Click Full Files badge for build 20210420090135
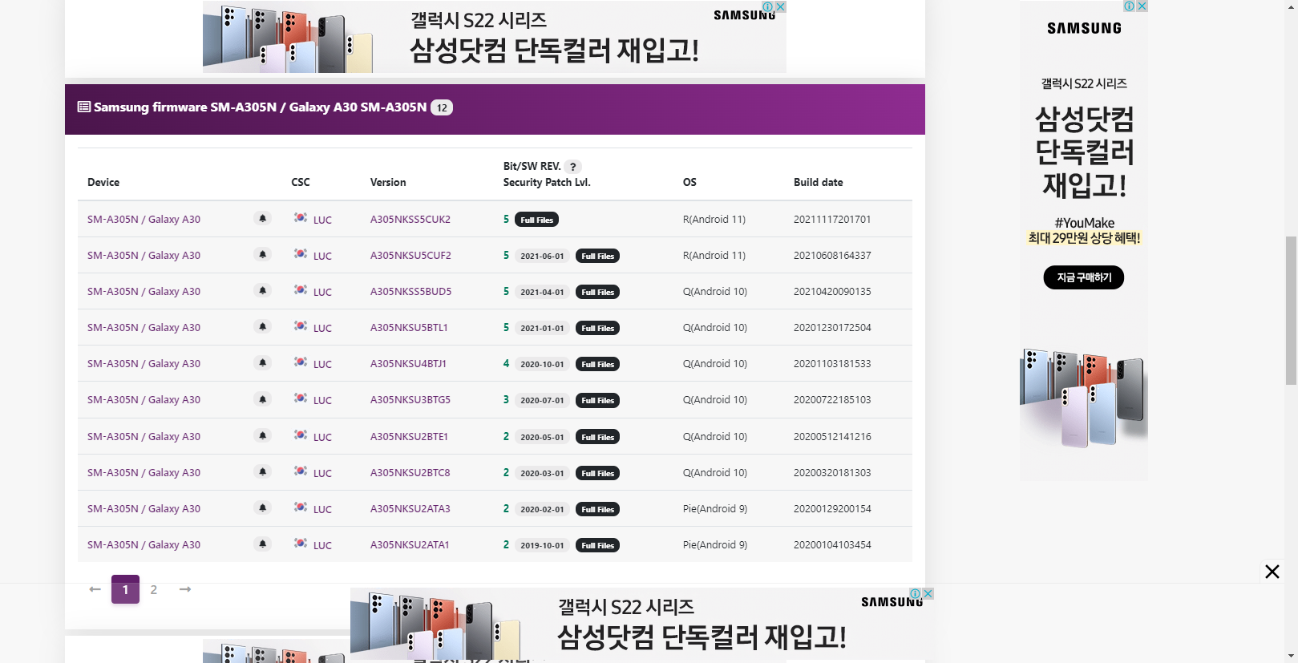This screenshot has height=663, width=1298. coord(597,292)
